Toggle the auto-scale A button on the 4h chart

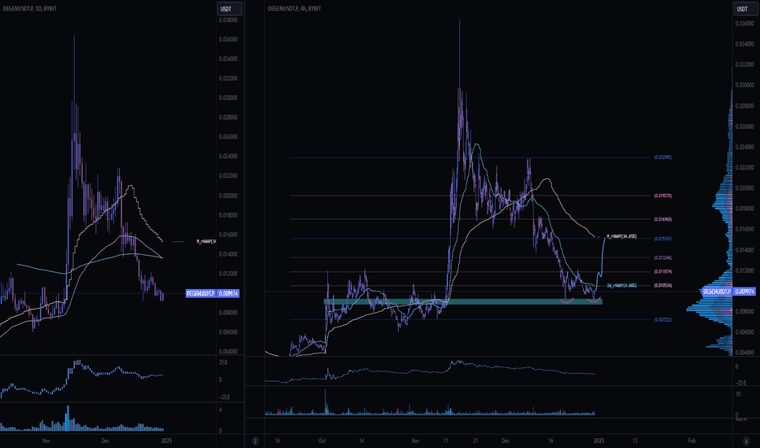(746, 441)
